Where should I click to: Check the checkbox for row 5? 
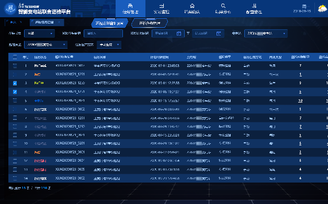point(15,100)
